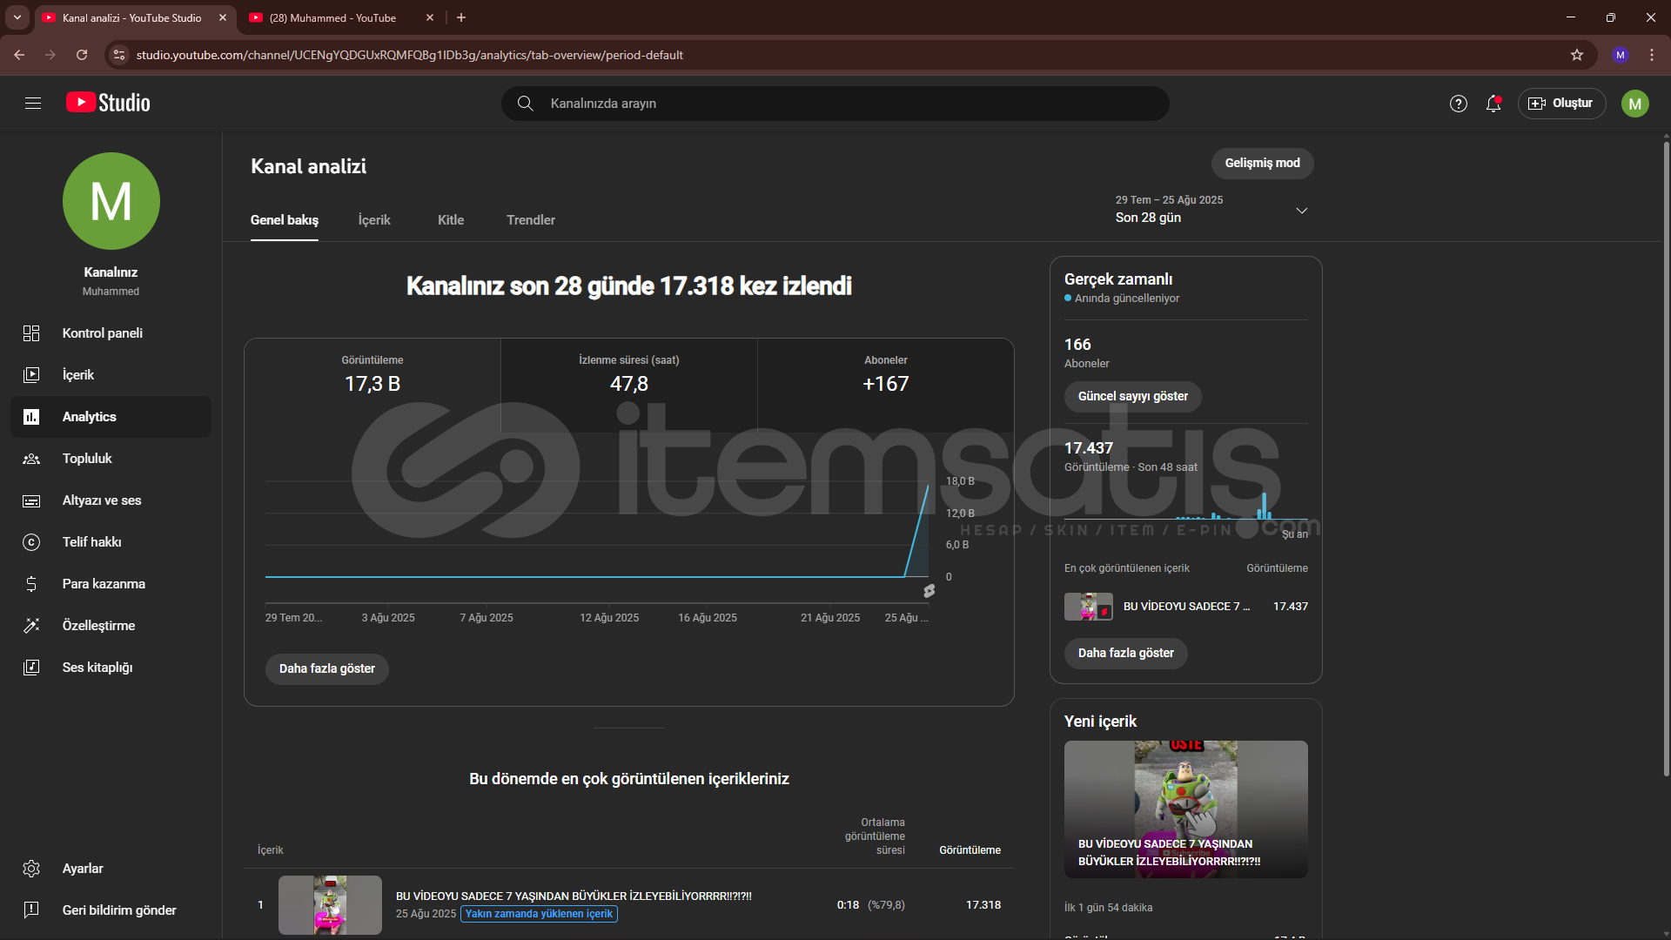Viewport: 1671px width, 940px height.
Task: Open the top video thumbnail in the ranking table
Action: point(330,905)
